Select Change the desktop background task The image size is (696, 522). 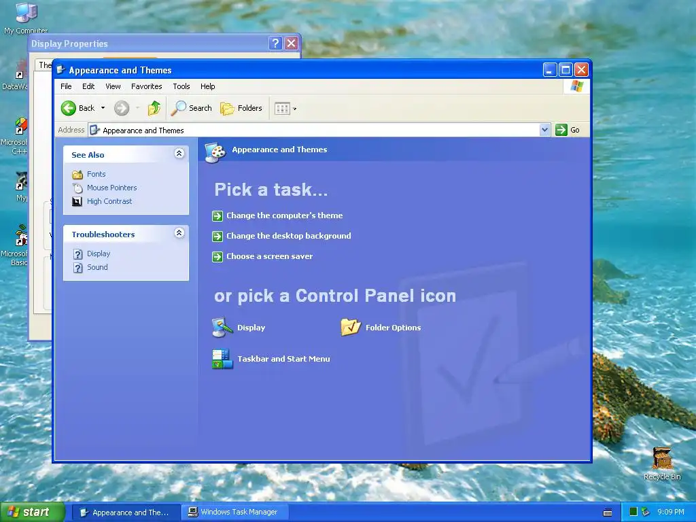coord(288,236)
